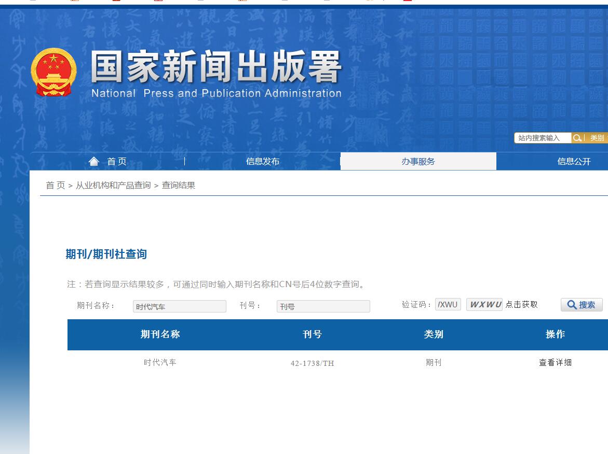Click the 时代汽车 result name
This screenshot has width=608, height=454.
160,362
